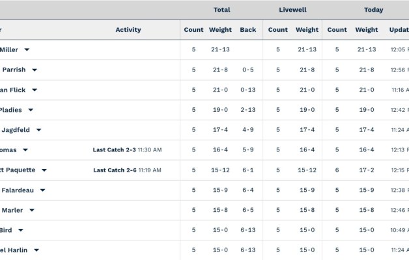Open Last Catch 2-6 activity entry
Image resolution: width=409 pixels, height=260 pixels.
127,170
